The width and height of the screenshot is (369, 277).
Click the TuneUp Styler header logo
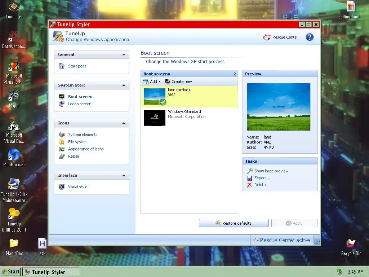coord(58,36)
